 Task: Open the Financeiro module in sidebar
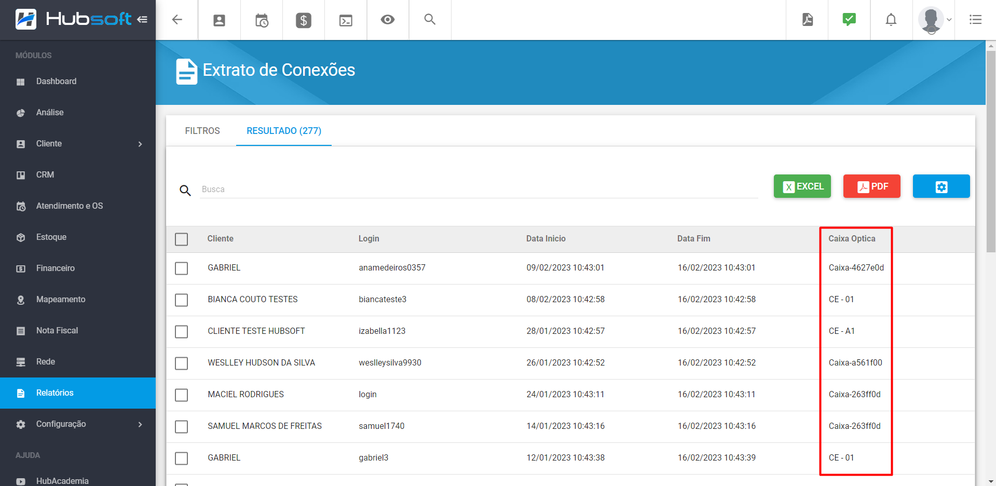pos(56,268)
